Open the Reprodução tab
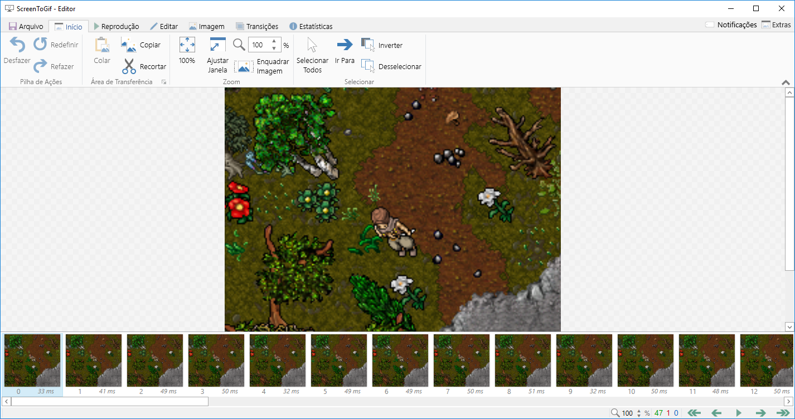 pyautogui.click(x=117, y=26)
